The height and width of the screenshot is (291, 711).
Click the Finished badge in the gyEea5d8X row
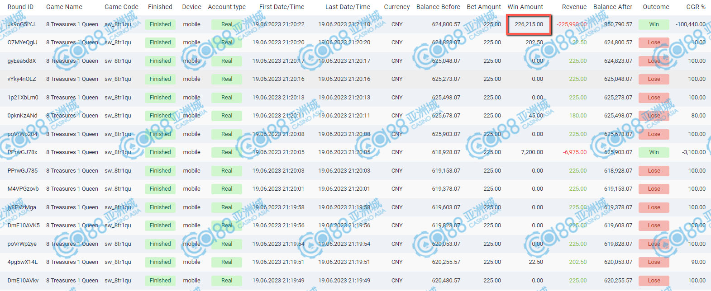(160, 61)
